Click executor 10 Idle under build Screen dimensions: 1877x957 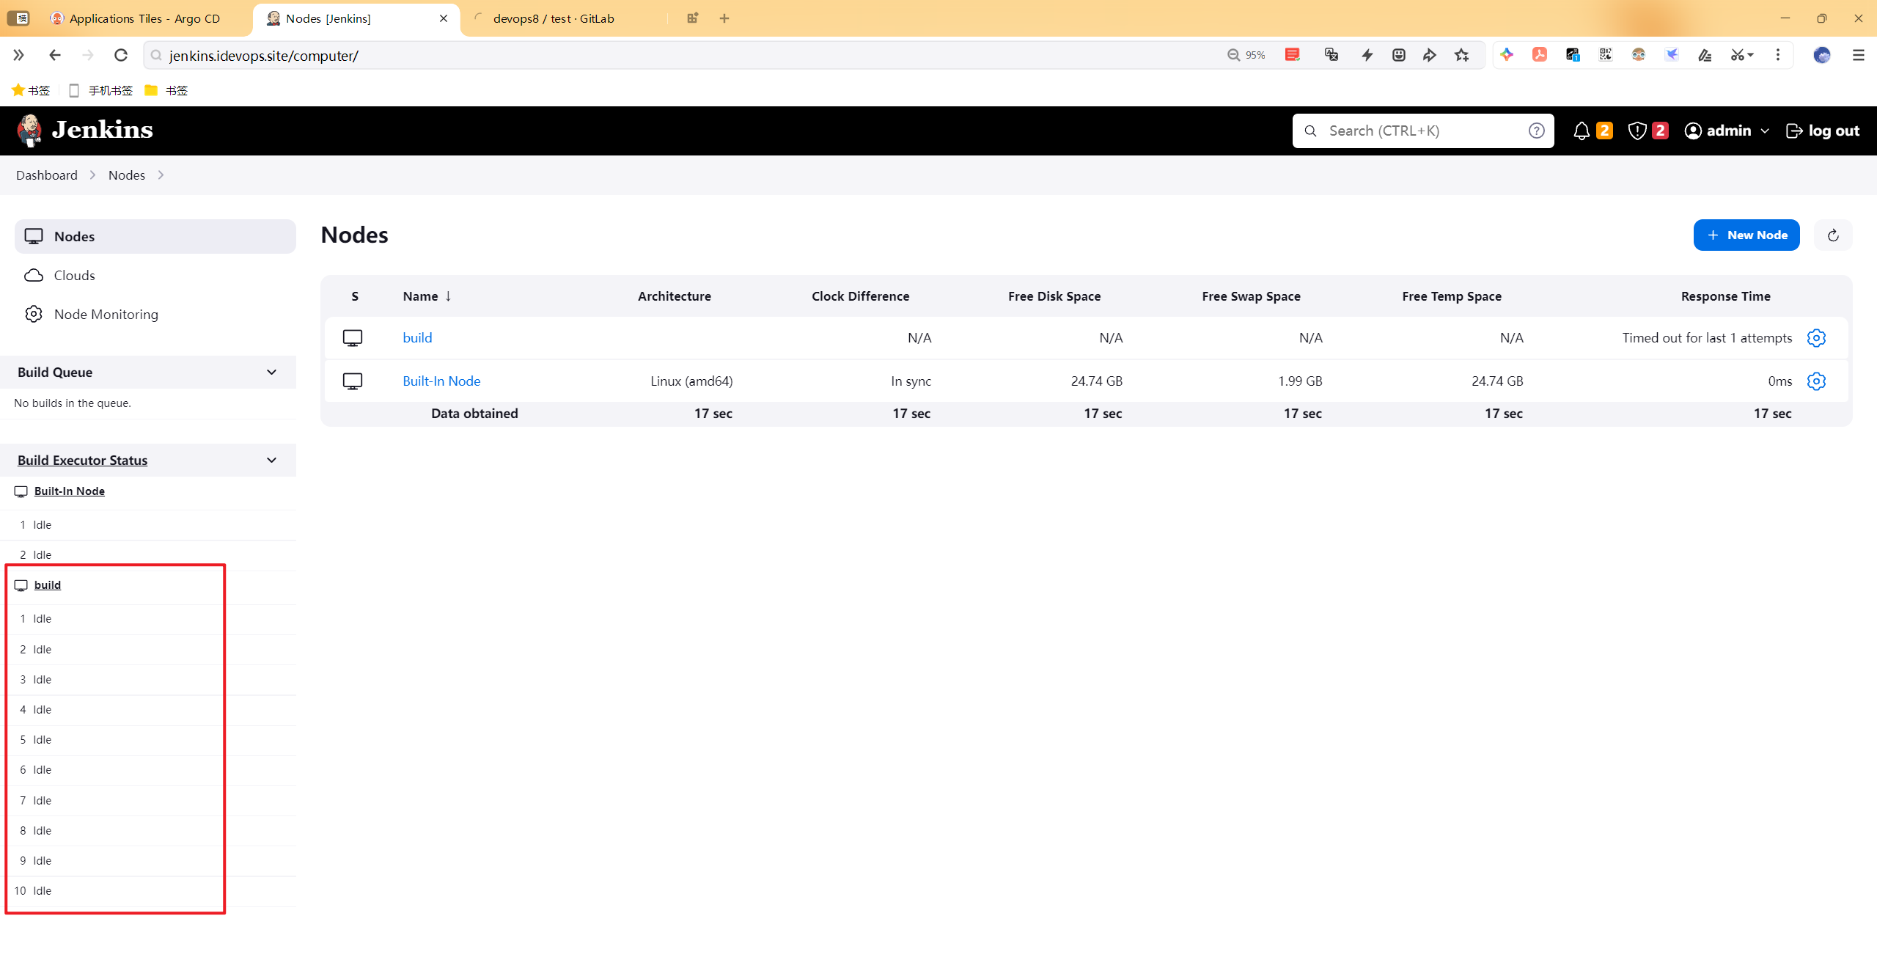coord(32,891)
